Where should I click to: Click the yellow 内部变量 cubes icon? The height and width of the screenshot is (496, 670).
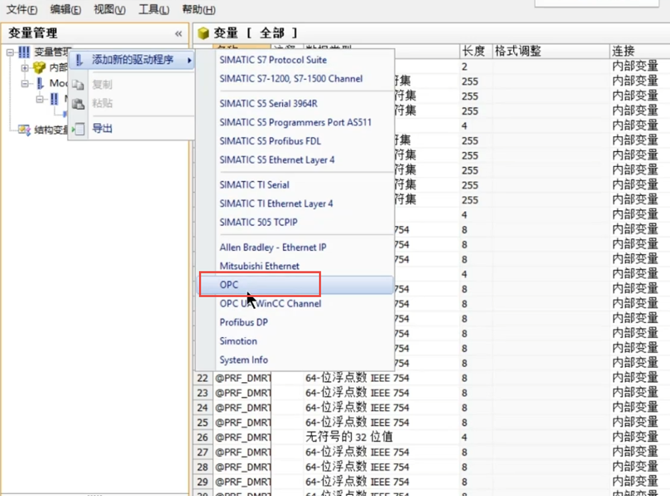pos(40,68)
